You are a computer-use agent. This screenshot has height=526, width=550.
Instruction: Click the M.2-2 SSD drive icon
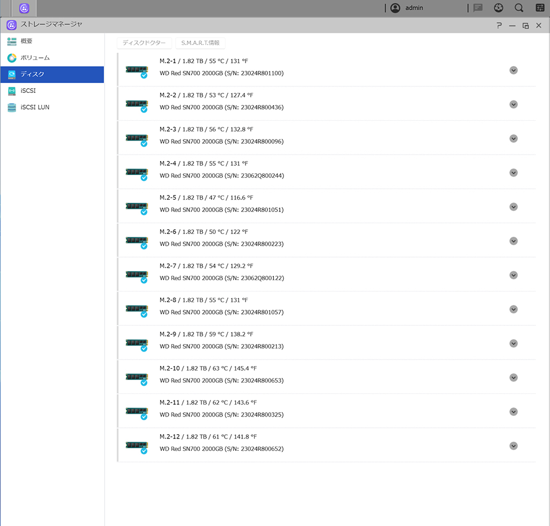pyautogui.click(x=137, y=105)
